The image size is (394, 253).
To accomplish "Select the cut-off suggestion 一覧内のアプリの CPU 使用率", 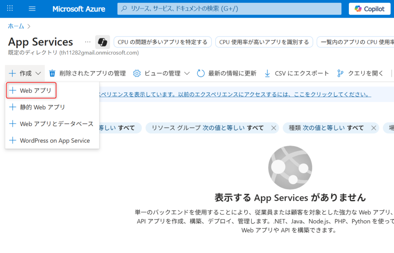I will tap(355, 42).
